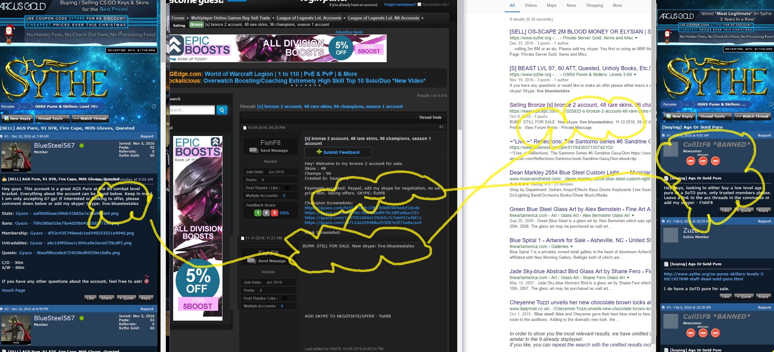This screenshot has width=774, height=352.
Task: Click Share under BlueSteel567's first post
Action: pos(106,298)
